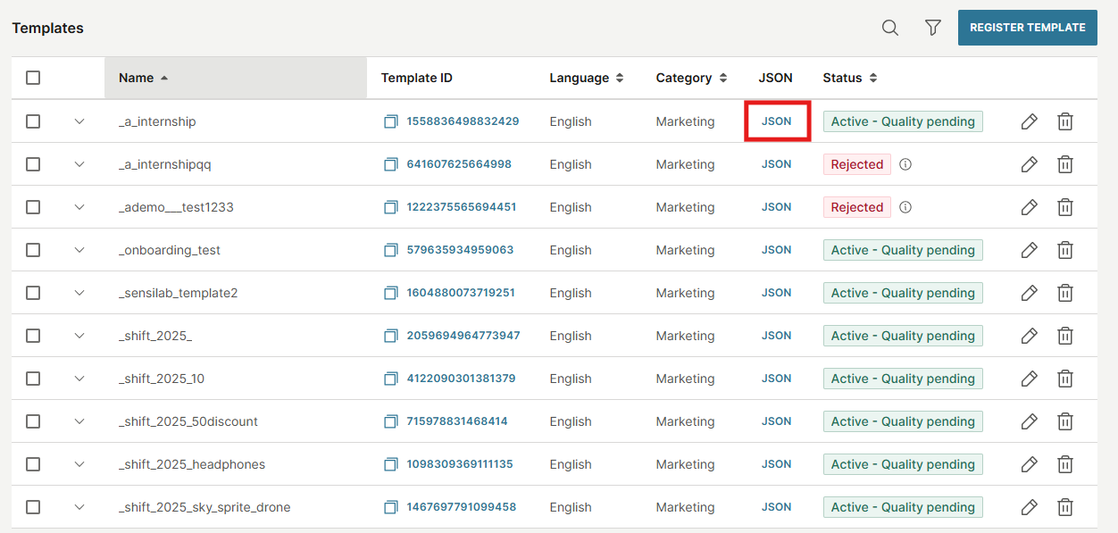Edit the _onboarding_test template
Image resolution: width=1118 pixels, height=533 pixels.
click(1029, 250)
